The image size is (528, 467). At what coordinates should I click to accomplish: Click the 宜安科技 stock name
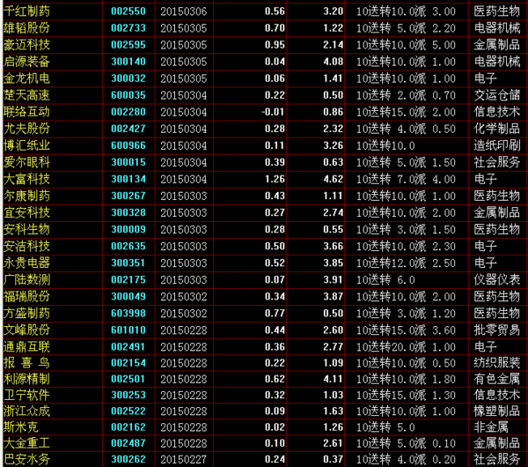(26, 212)
